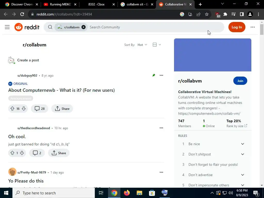Click the Announcement flair tag
The width and height of the screenshot is (264, 198).
coord(21,98)
